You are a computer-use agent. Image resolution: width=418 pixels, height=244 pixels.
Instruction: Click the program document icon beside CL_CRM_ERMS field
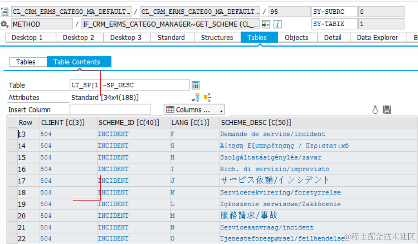[4, 12]
